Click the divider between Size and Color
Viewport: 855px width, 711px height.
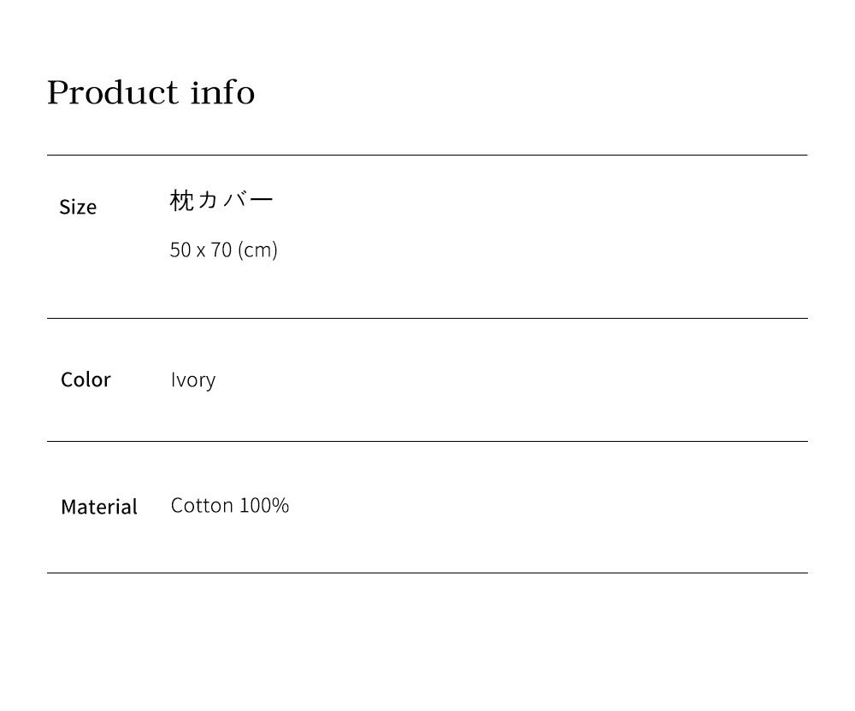tap(427, 318)
